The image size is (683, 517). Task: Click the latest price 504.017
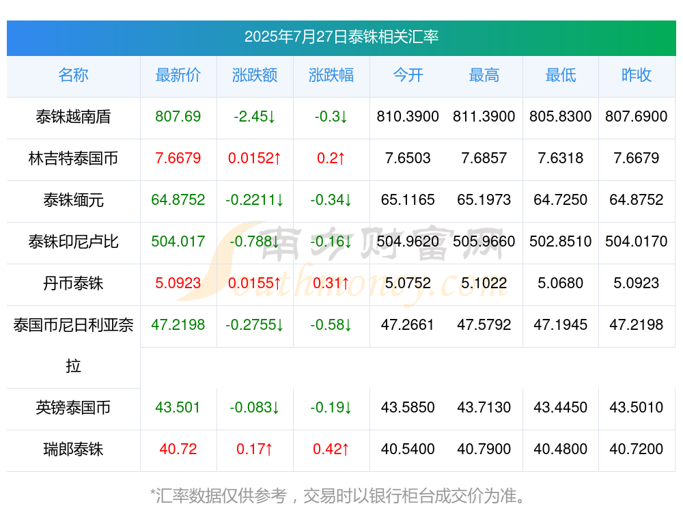point(178,241)
